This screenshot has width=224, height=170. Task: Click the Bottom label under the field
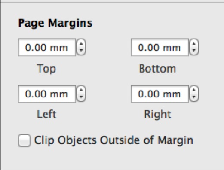157,69
